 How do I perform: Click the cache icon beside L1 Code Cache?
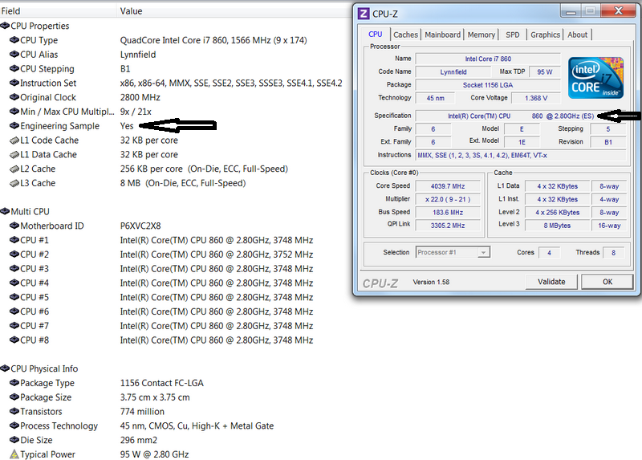tap(14, 140)
